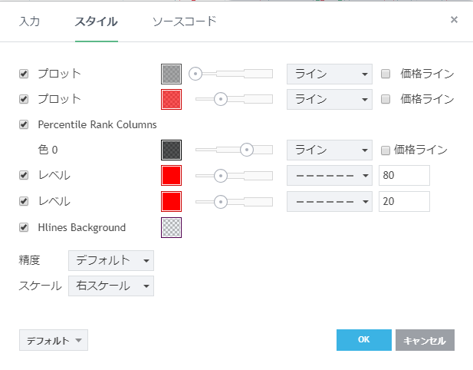Open the ライン style dropdown for first プロット

coord(329,74)
